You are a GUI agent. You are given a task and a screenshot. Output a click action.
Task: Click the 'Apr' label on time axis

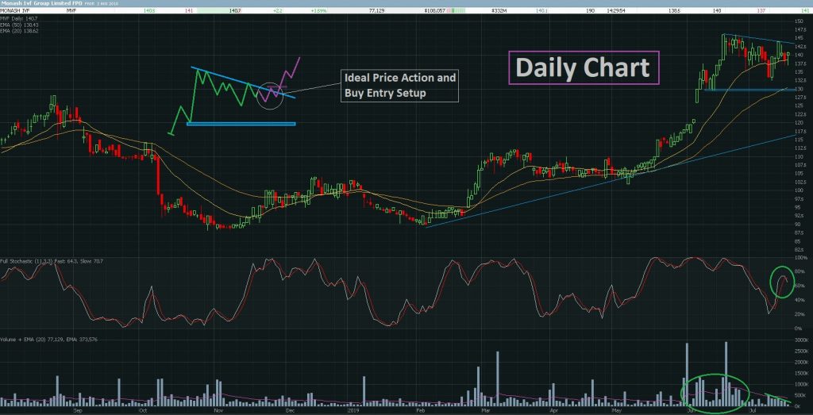pos(554,410)
